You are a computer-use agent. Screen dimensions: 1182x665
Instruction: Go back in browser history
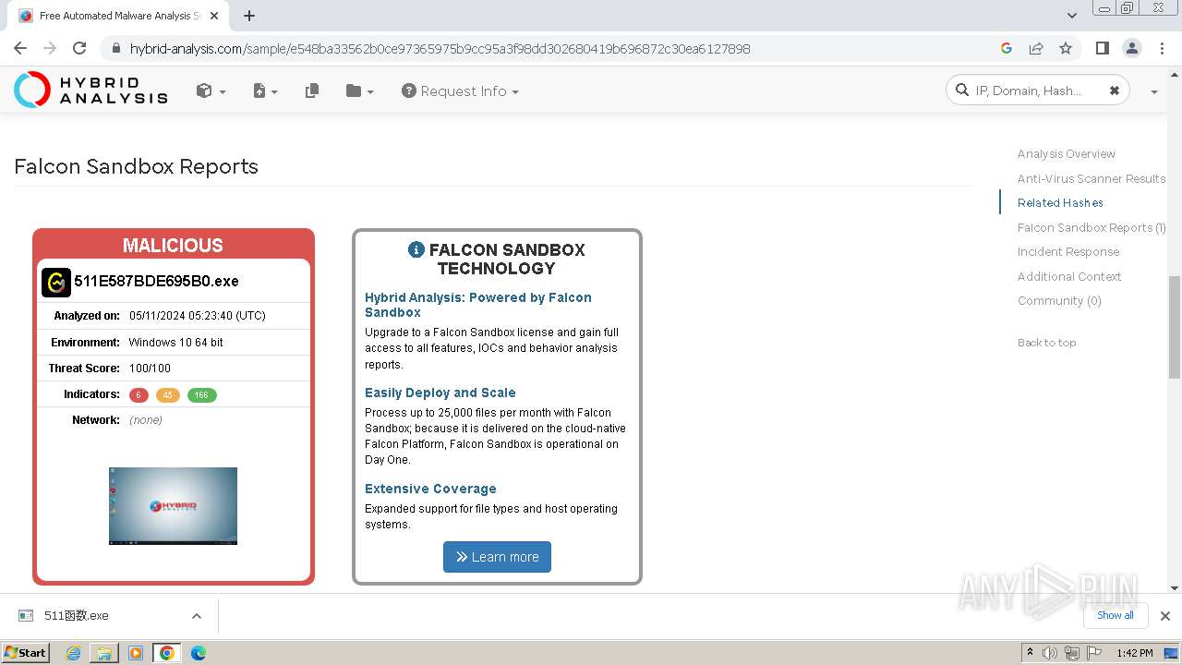(20, 48)
